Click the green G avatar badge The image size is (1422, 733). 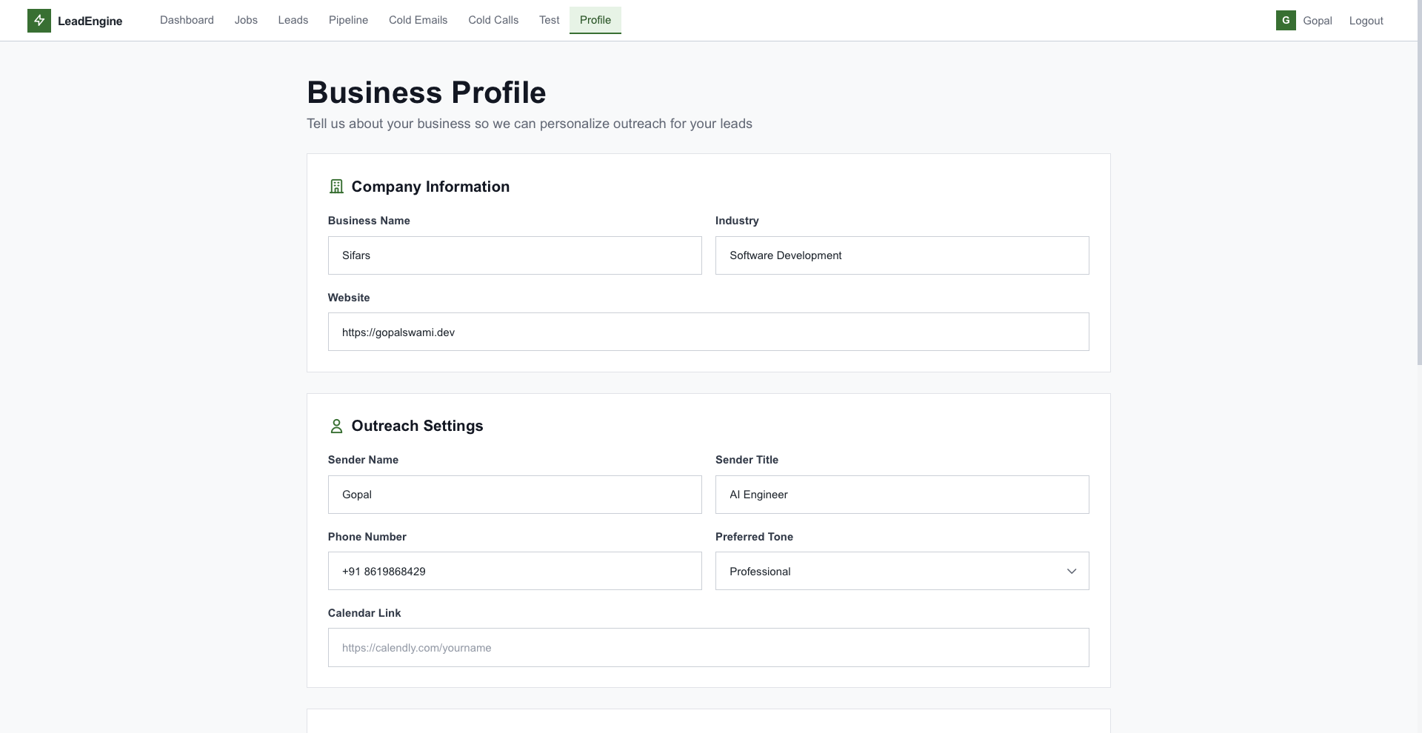coord(1286,20)
